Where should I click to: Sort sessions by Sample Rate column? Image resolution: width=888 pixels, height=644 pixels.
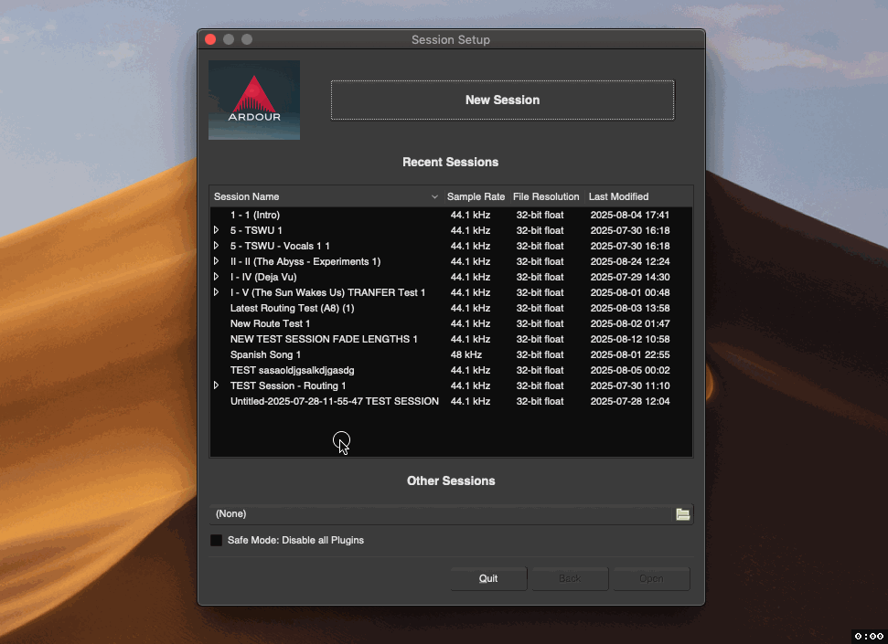476,196
